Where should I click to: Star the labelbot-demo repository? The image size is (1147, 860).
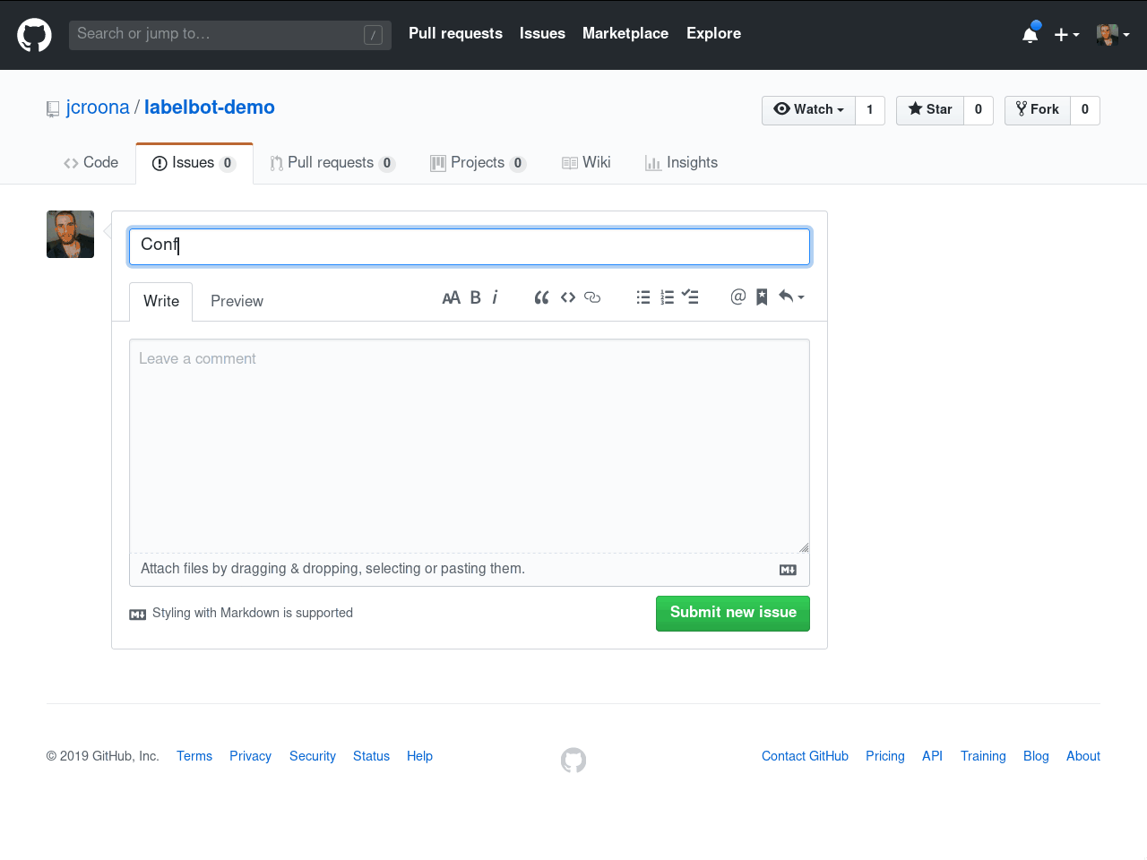[x=930, y=110]
